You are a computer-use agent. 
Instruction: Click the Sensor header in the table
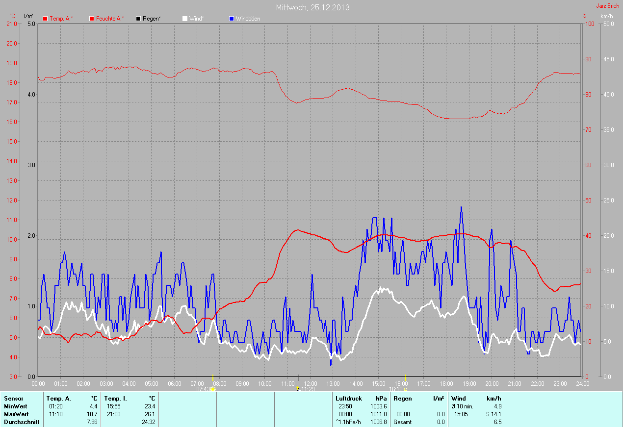coord(13,399)
